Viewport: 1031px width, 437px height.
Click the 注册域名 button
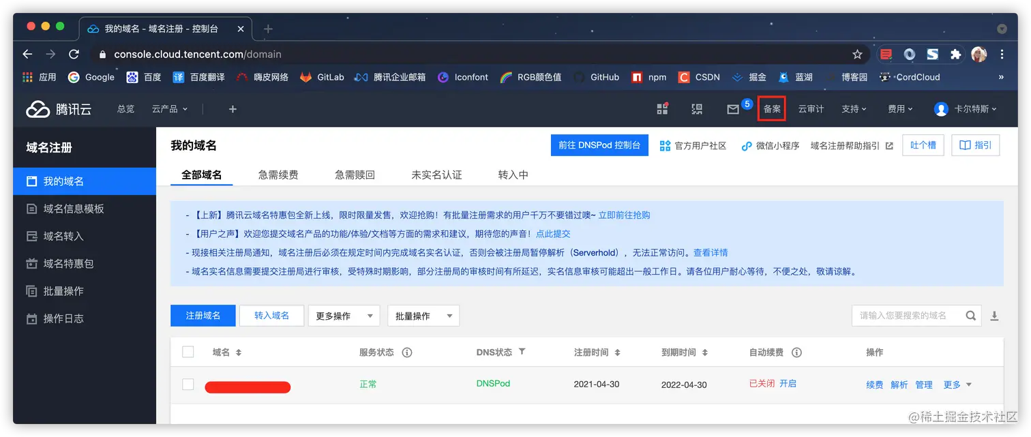tap(203, 316)
